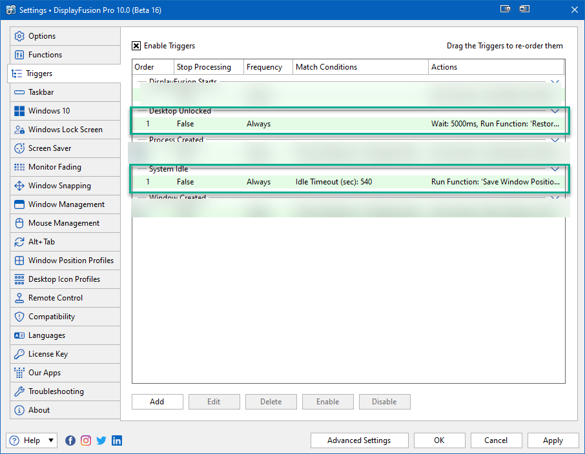Open Monitor Fading dotted icon

pos(19,167)
